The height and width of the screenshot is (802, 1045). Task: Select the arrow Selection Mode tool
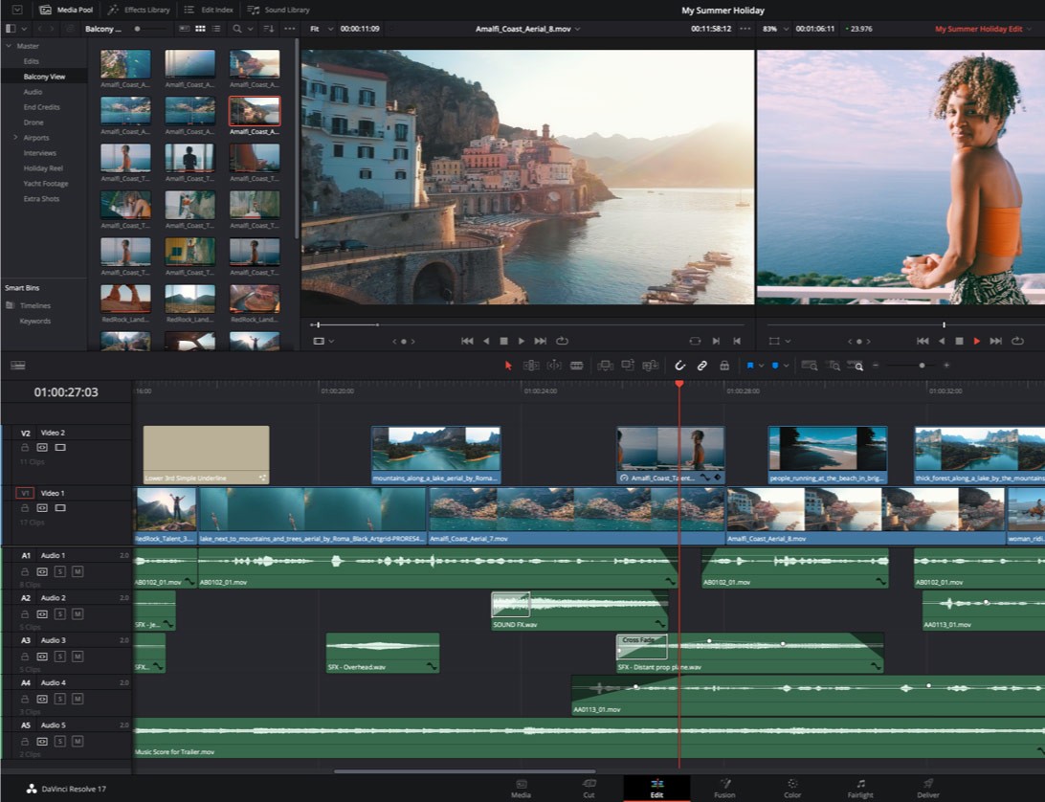pos(508,366)
